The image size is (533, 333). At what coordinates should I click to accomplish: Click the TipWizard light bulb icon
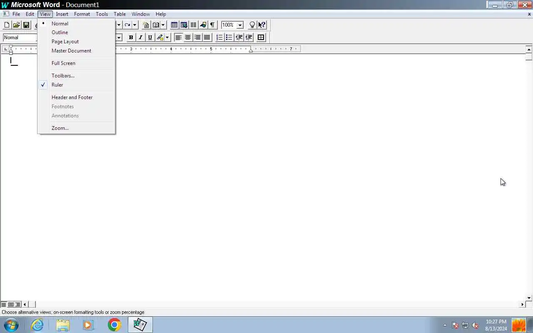point(252,25)
